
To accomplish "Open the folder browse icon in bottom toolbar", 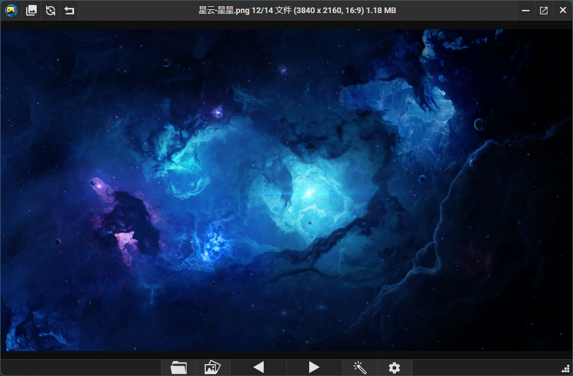I will [179, 367].
